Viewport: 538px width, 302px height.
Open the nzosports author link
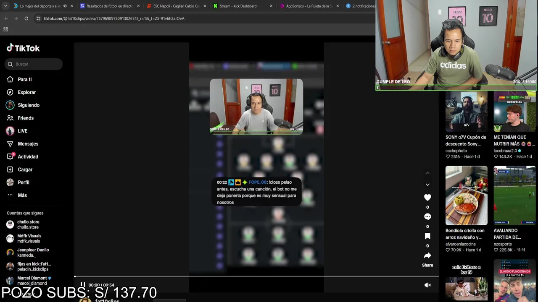[x=503, y=244]
